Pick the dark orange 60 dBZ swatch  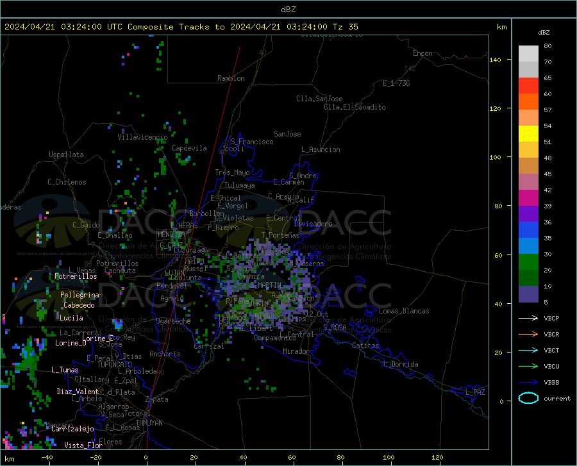[528, 102]
